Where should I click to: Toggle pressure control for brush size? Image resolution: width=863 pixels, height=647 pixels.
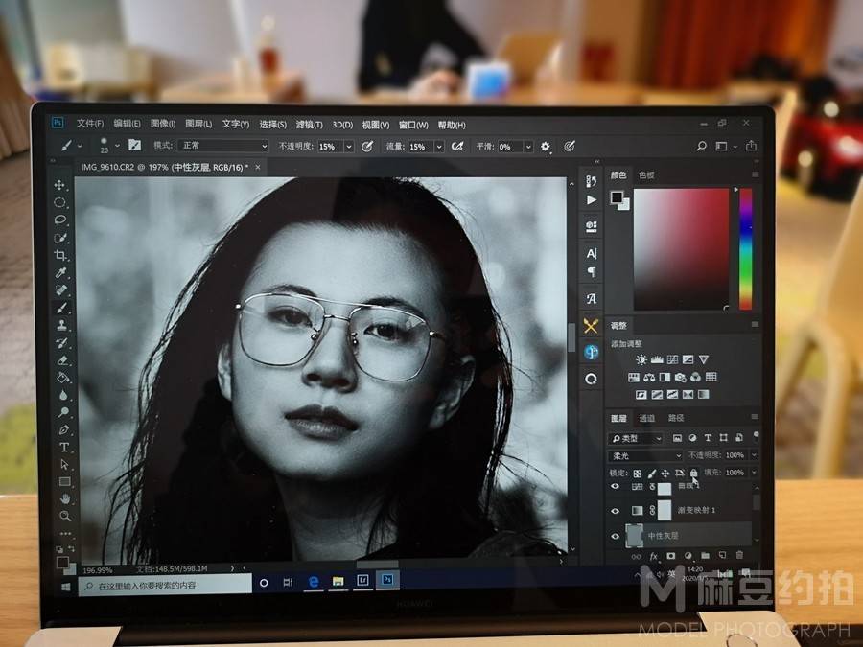(570, 147)
